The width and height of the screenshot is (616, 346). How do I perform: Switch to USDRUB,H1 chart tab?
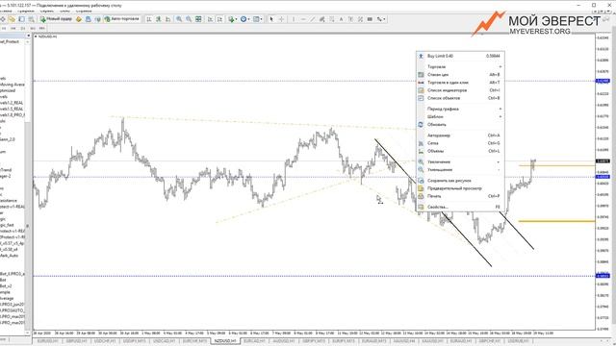coord(518,341)
